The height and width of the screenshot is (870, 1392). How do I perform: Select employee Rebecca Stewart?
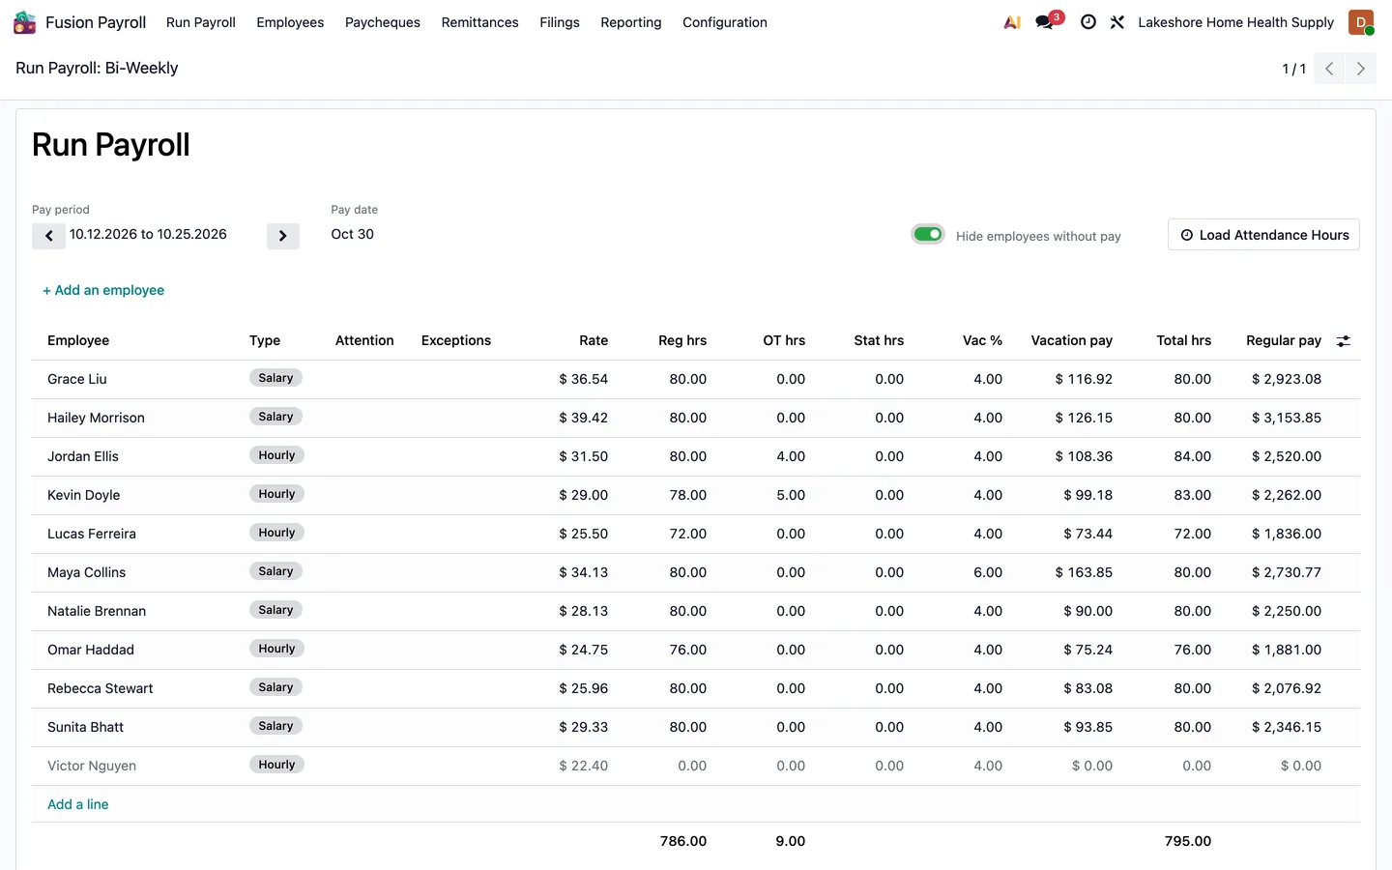coord(101,688)
